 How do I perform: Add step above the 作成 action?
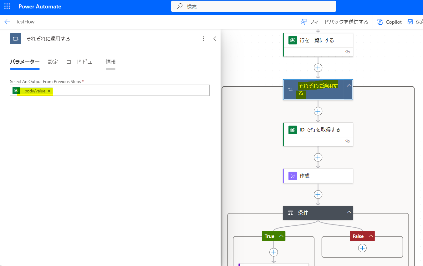[318, 157]
